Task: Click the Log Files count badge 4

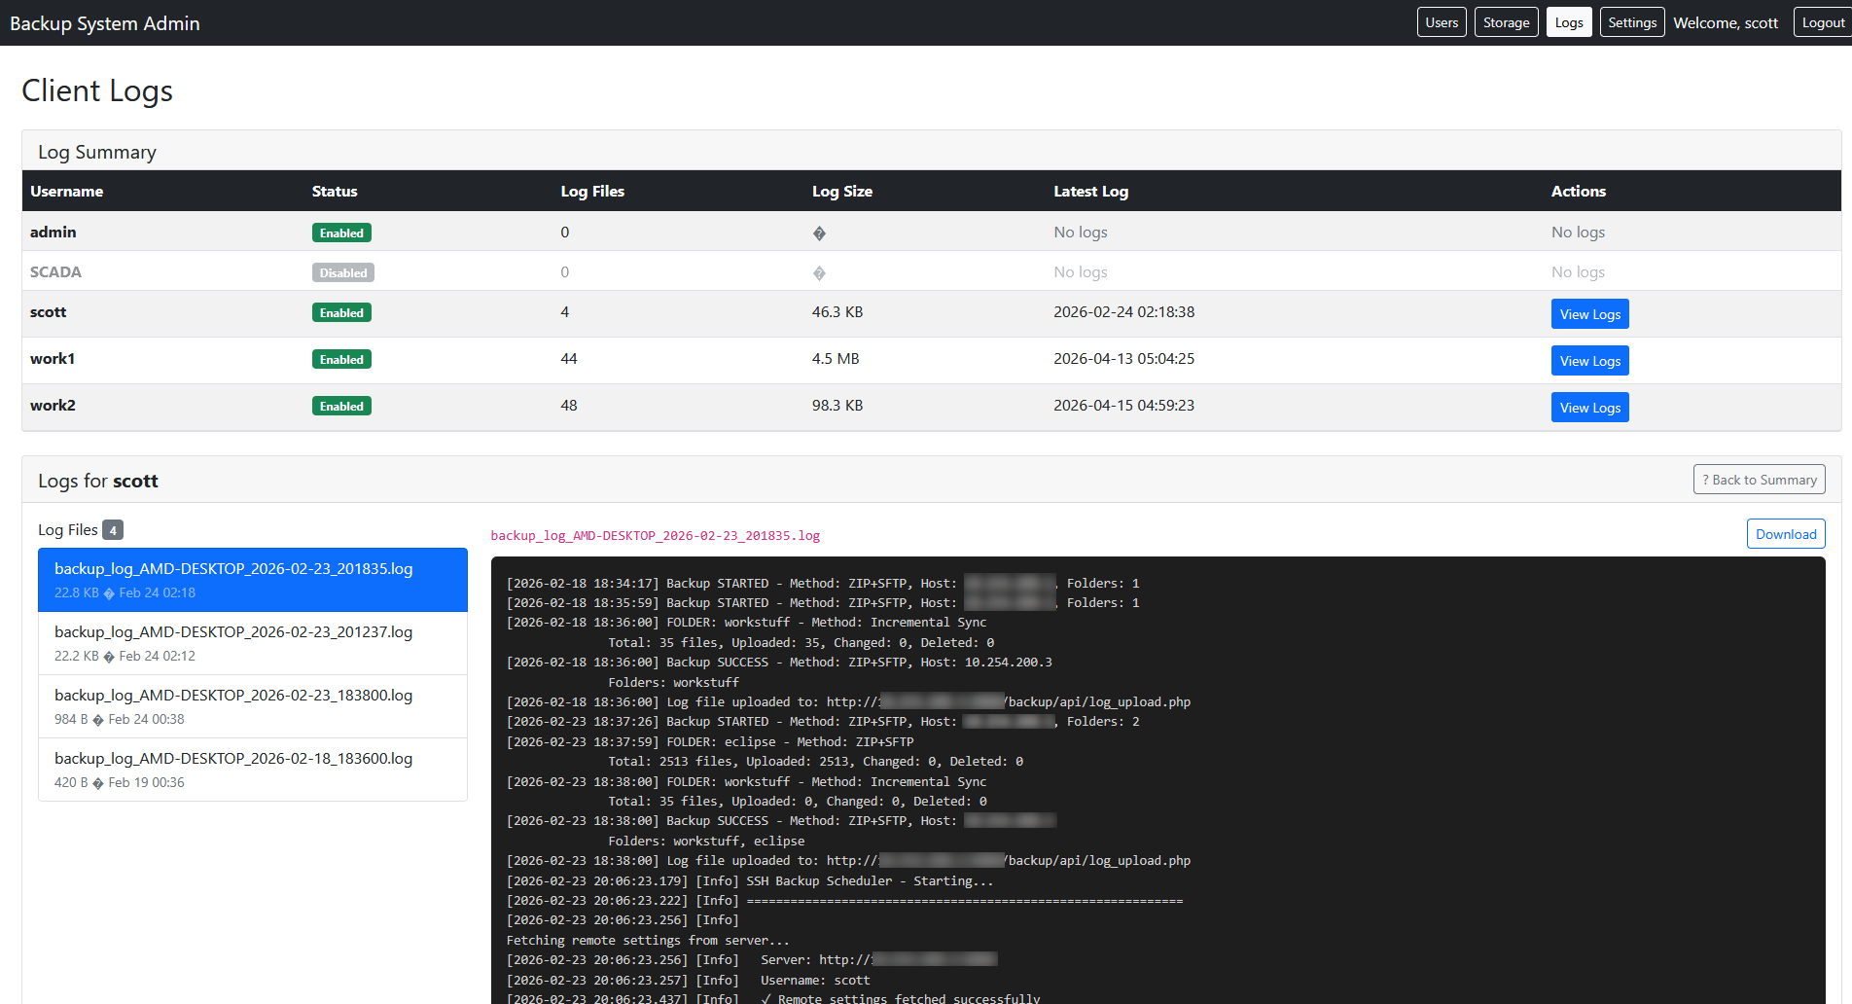Action: (x=113, y=530)
